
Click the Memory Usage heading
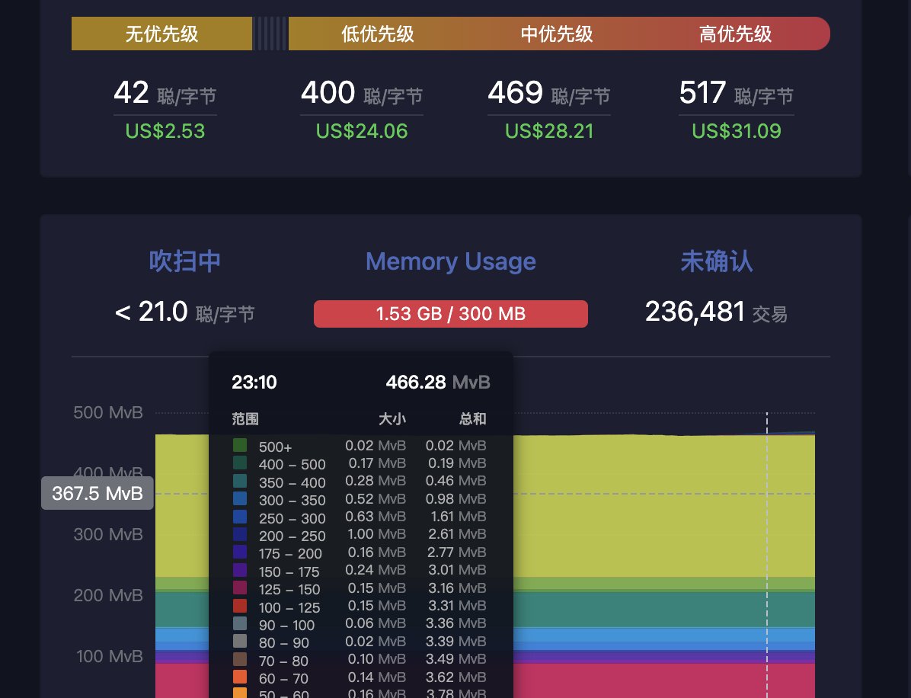pos(451,261)
